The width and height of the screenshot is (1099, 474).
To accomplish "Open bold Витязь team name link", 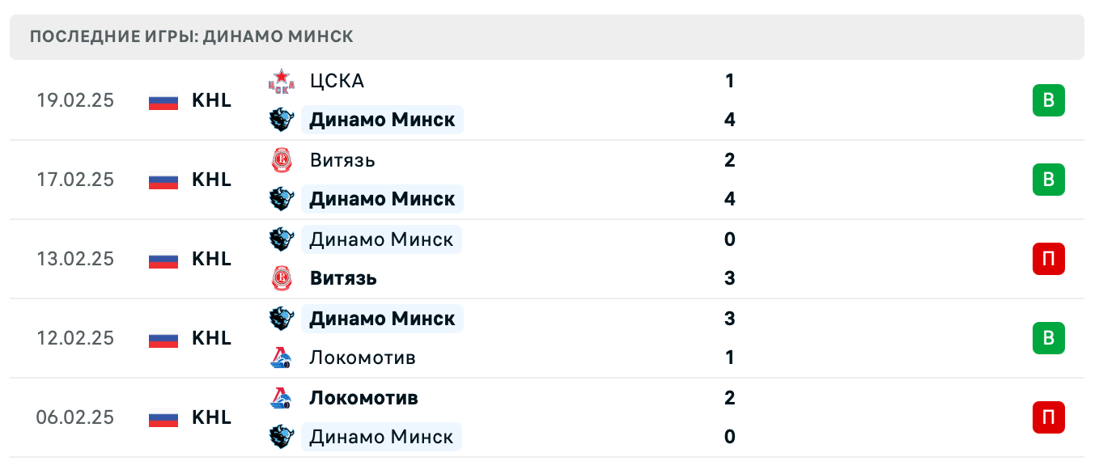I will [343, 278].
